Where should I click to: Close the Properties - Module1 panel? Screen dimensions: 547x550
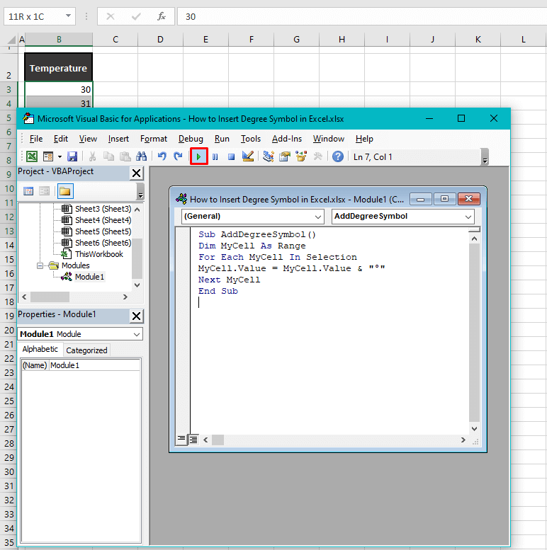tap(137, 315)
